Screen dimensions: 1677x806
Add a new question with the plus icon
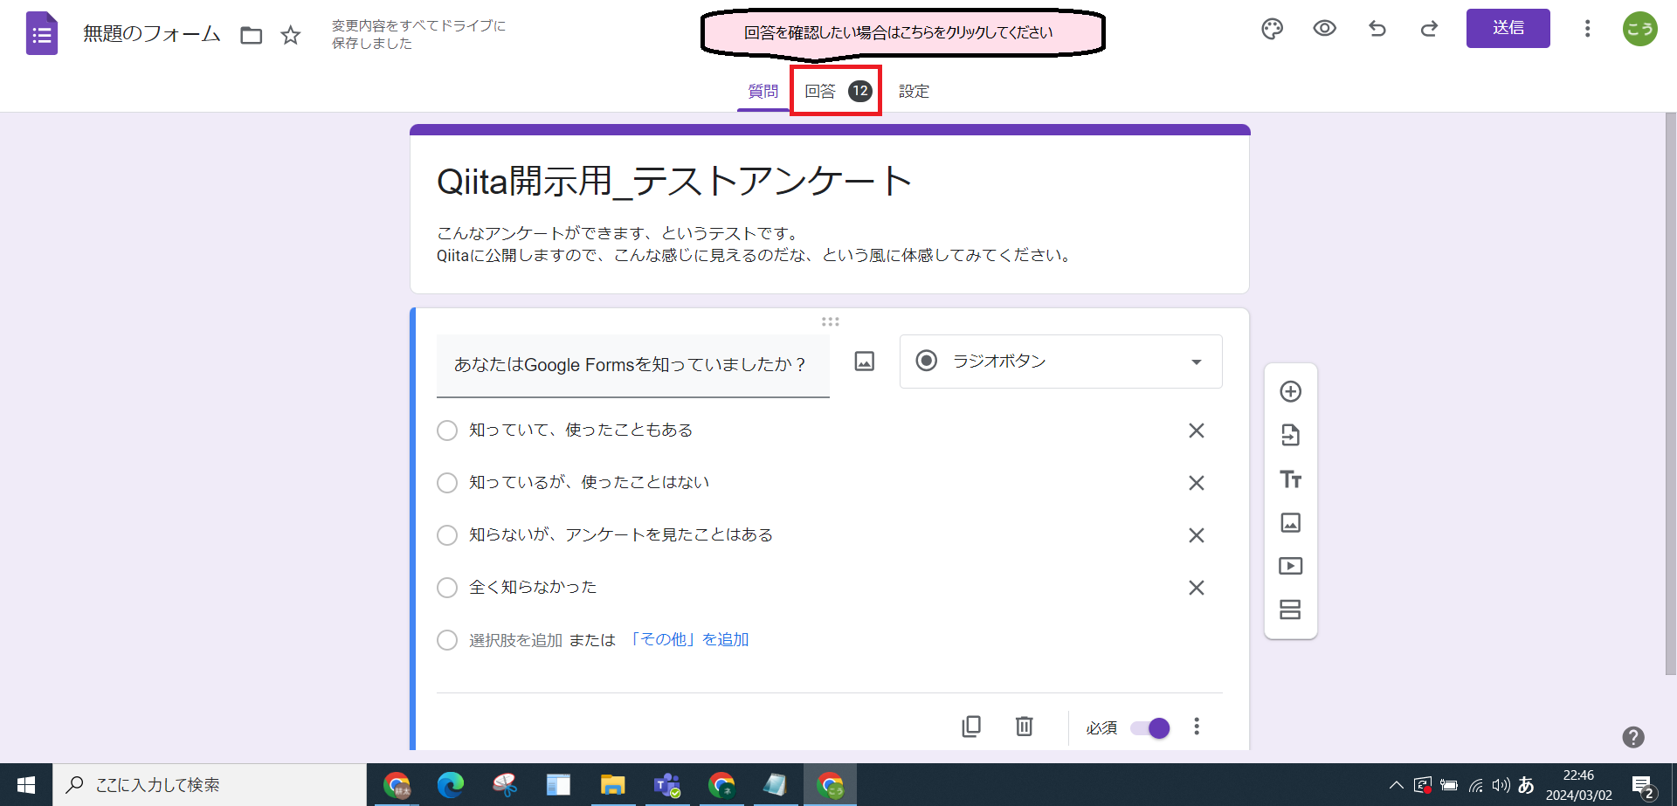click(x=1290, y=391)
